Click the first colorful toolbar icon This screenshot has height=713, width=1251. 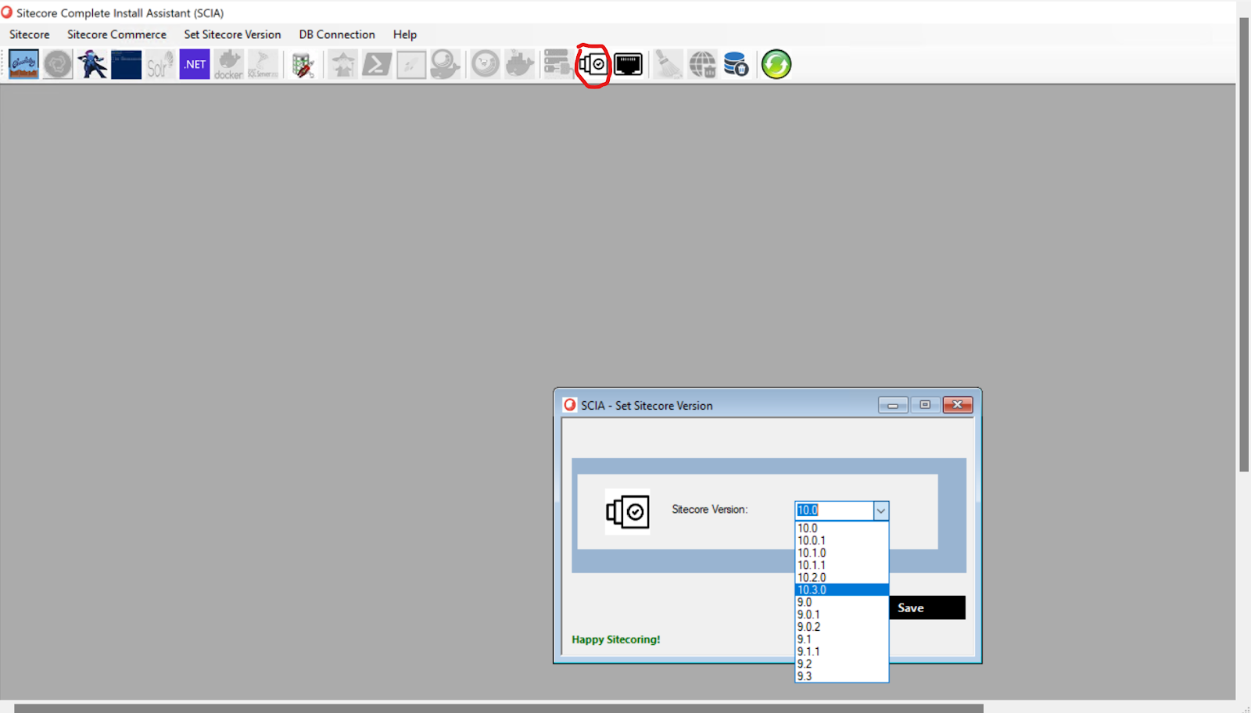[x=23, y=64]
